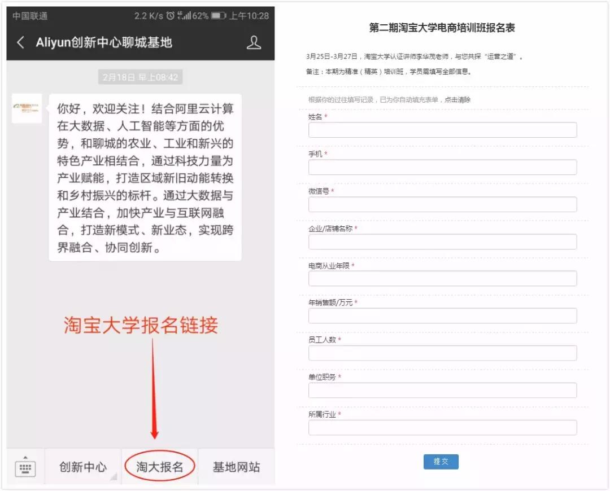Select the 微信号 WeChat ID field
The image size is (610, 491).
(442, 204)
